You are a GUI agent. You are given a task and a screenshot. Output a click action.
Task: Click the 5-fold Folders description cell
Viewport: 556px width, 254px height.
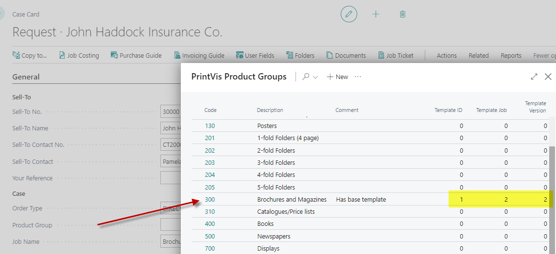tap(276, 187)
